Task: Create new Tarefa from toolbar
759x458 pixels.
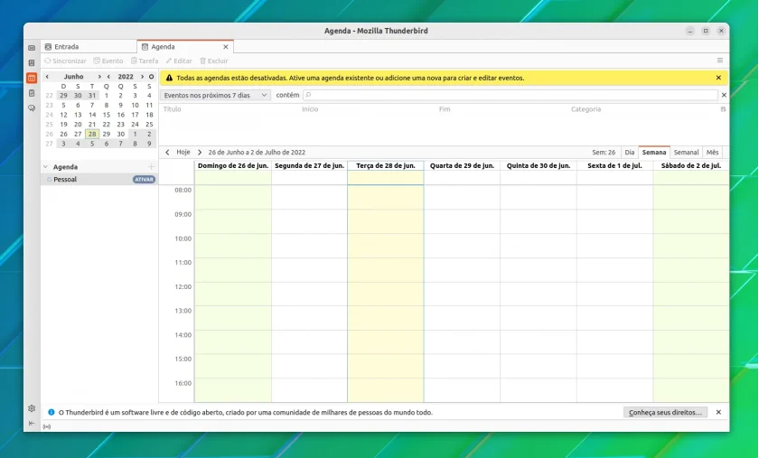Action: 145,61
